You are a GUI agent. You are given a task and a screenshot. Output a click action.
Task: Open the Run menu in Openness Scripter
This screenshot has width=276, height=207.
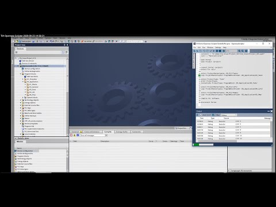204,47
